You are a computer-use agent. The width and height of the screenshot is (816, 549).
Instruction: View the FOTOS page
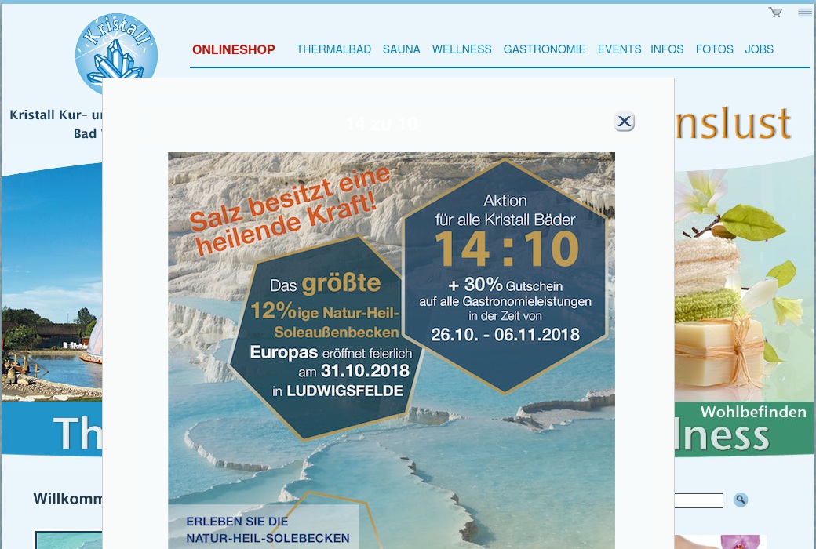(714, 49)
